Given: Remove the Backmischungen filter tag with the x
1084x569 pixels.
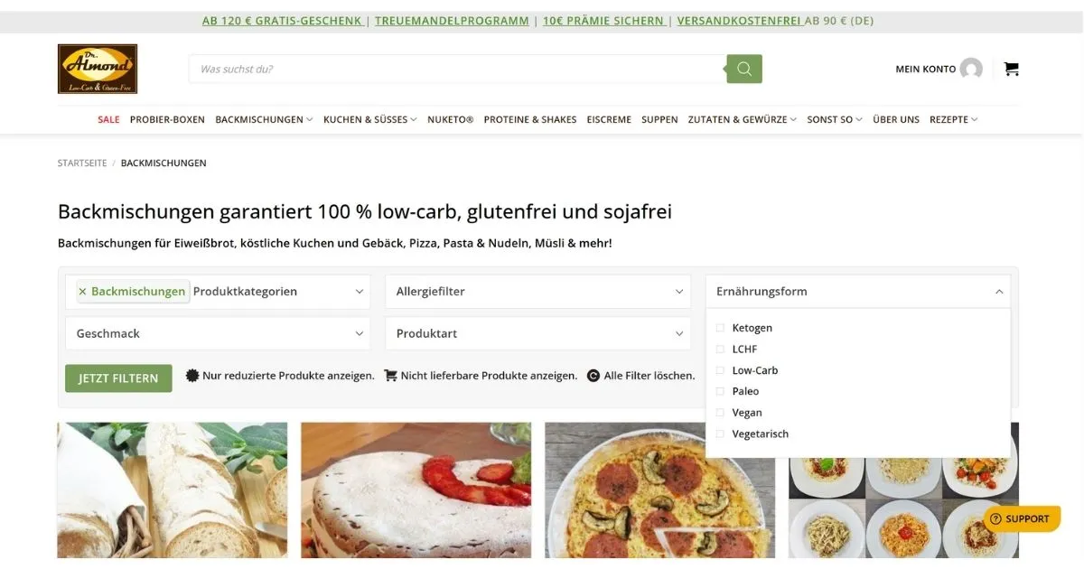Looking at the screenshot, I should (x=82, y=292).
